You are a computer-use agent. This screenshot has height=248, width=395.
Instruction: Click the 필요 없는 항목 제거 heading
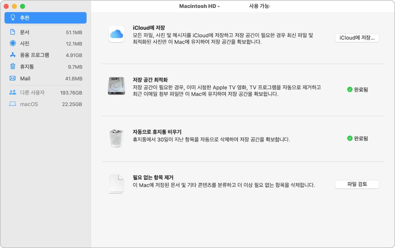click(x=153, y=178)
